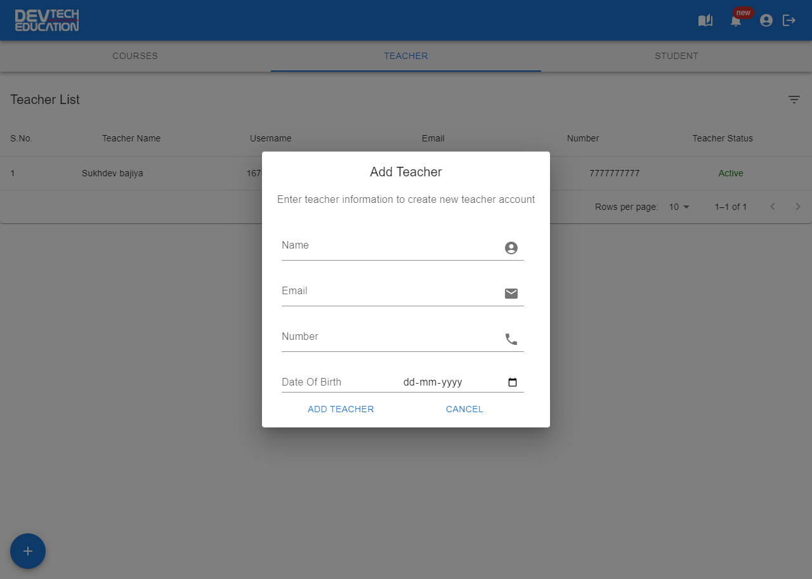Click the Active status text
Viewport: 812px width, 579px height.
coord(731,173)
